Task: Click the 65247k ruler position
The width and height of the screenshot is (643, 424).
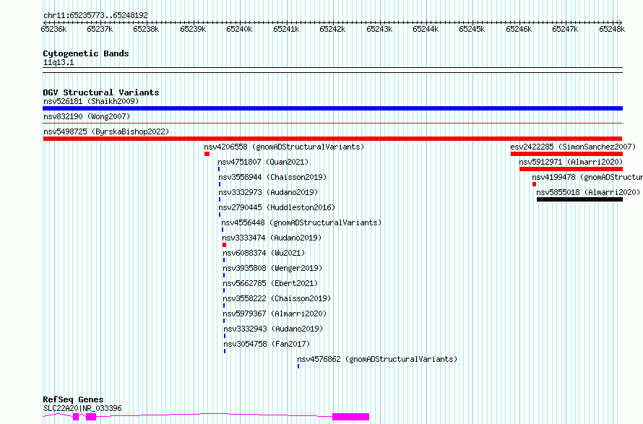Action: tap(565, 29)
